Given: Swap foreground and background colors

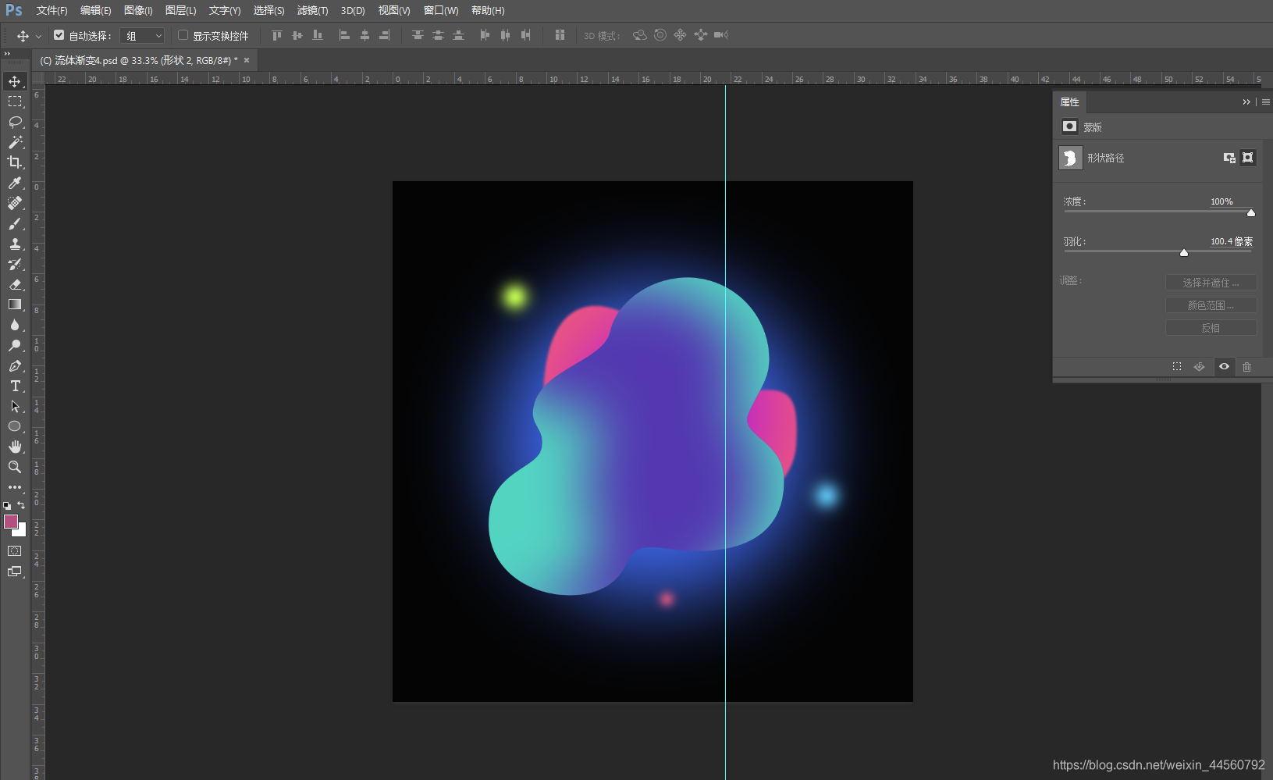Looking at the screenshot, I should point(22,505).
